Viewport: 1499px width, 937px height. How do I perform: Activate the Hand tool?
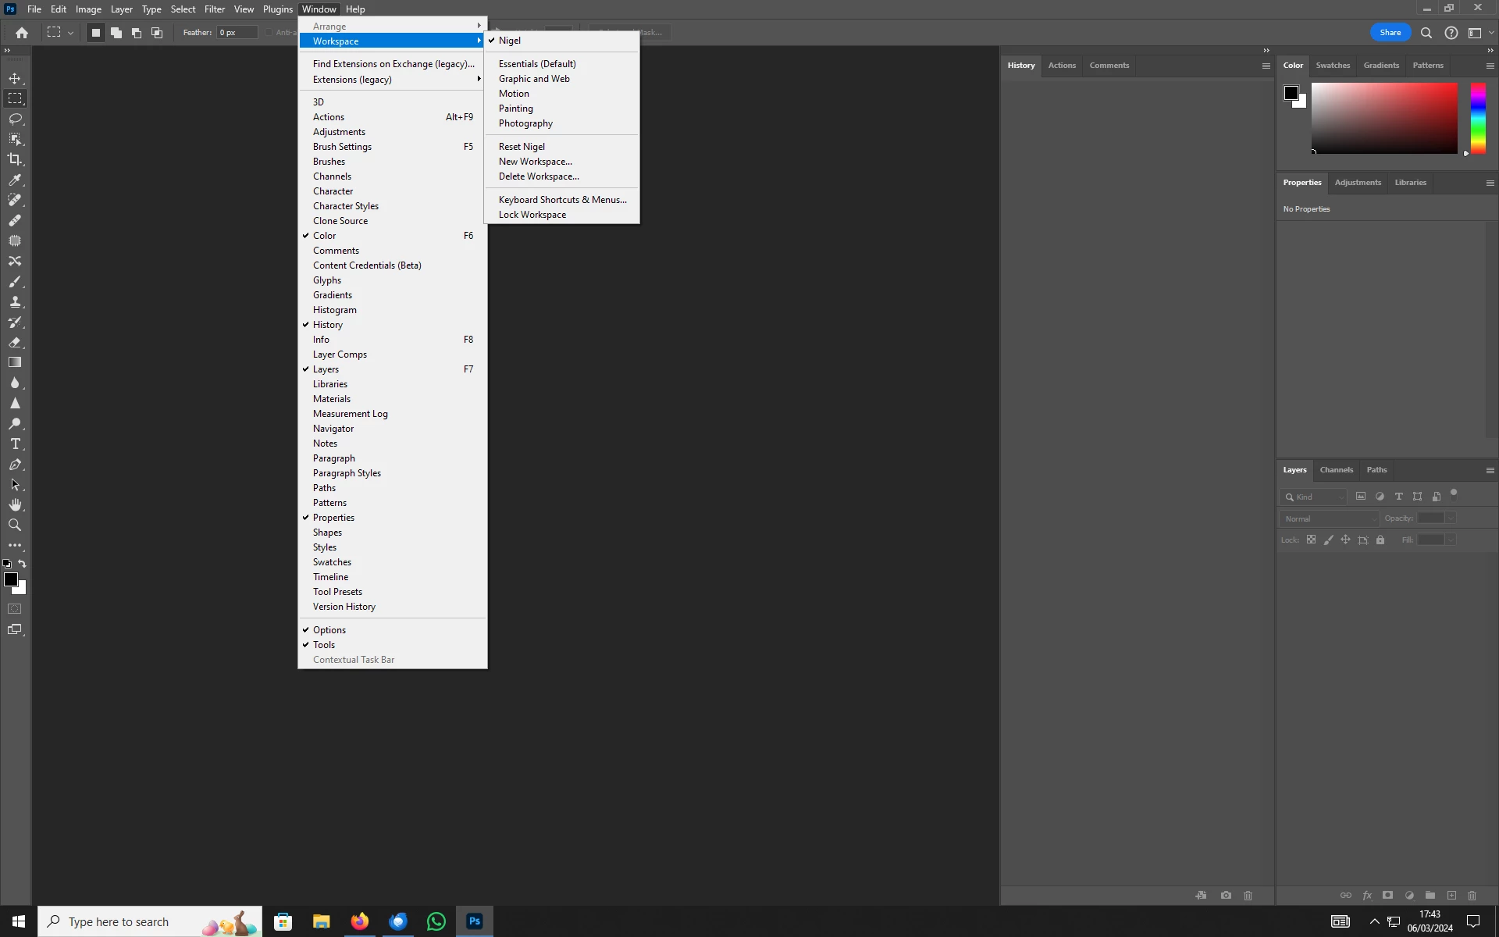point(15,505)
